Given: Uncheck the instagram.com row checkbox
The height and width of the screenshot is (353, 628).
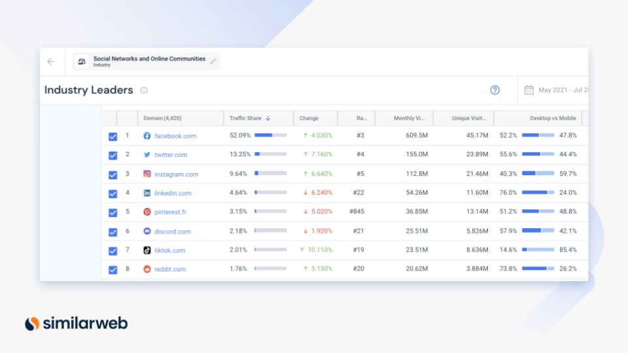Looking at the screenshot, I should [x=113, y=175].
